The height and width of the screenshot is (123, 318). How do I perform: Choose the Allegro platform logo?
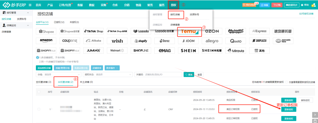click(x=212, y=41)
